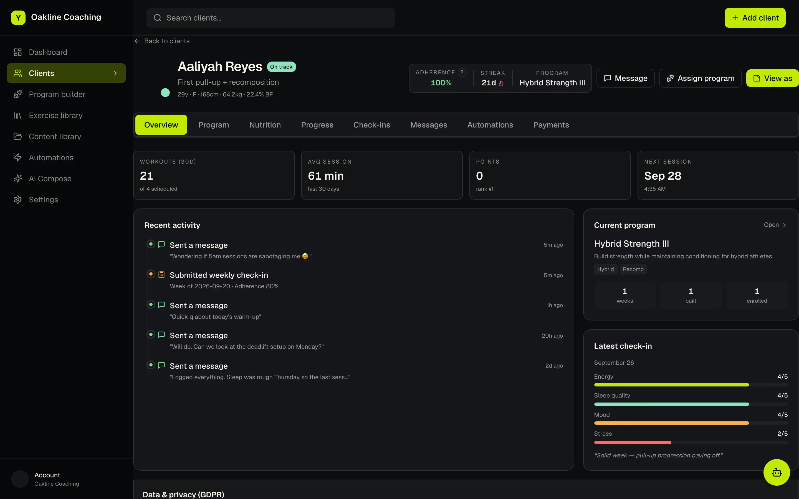Open current program via Open chevron

[775, 225]
